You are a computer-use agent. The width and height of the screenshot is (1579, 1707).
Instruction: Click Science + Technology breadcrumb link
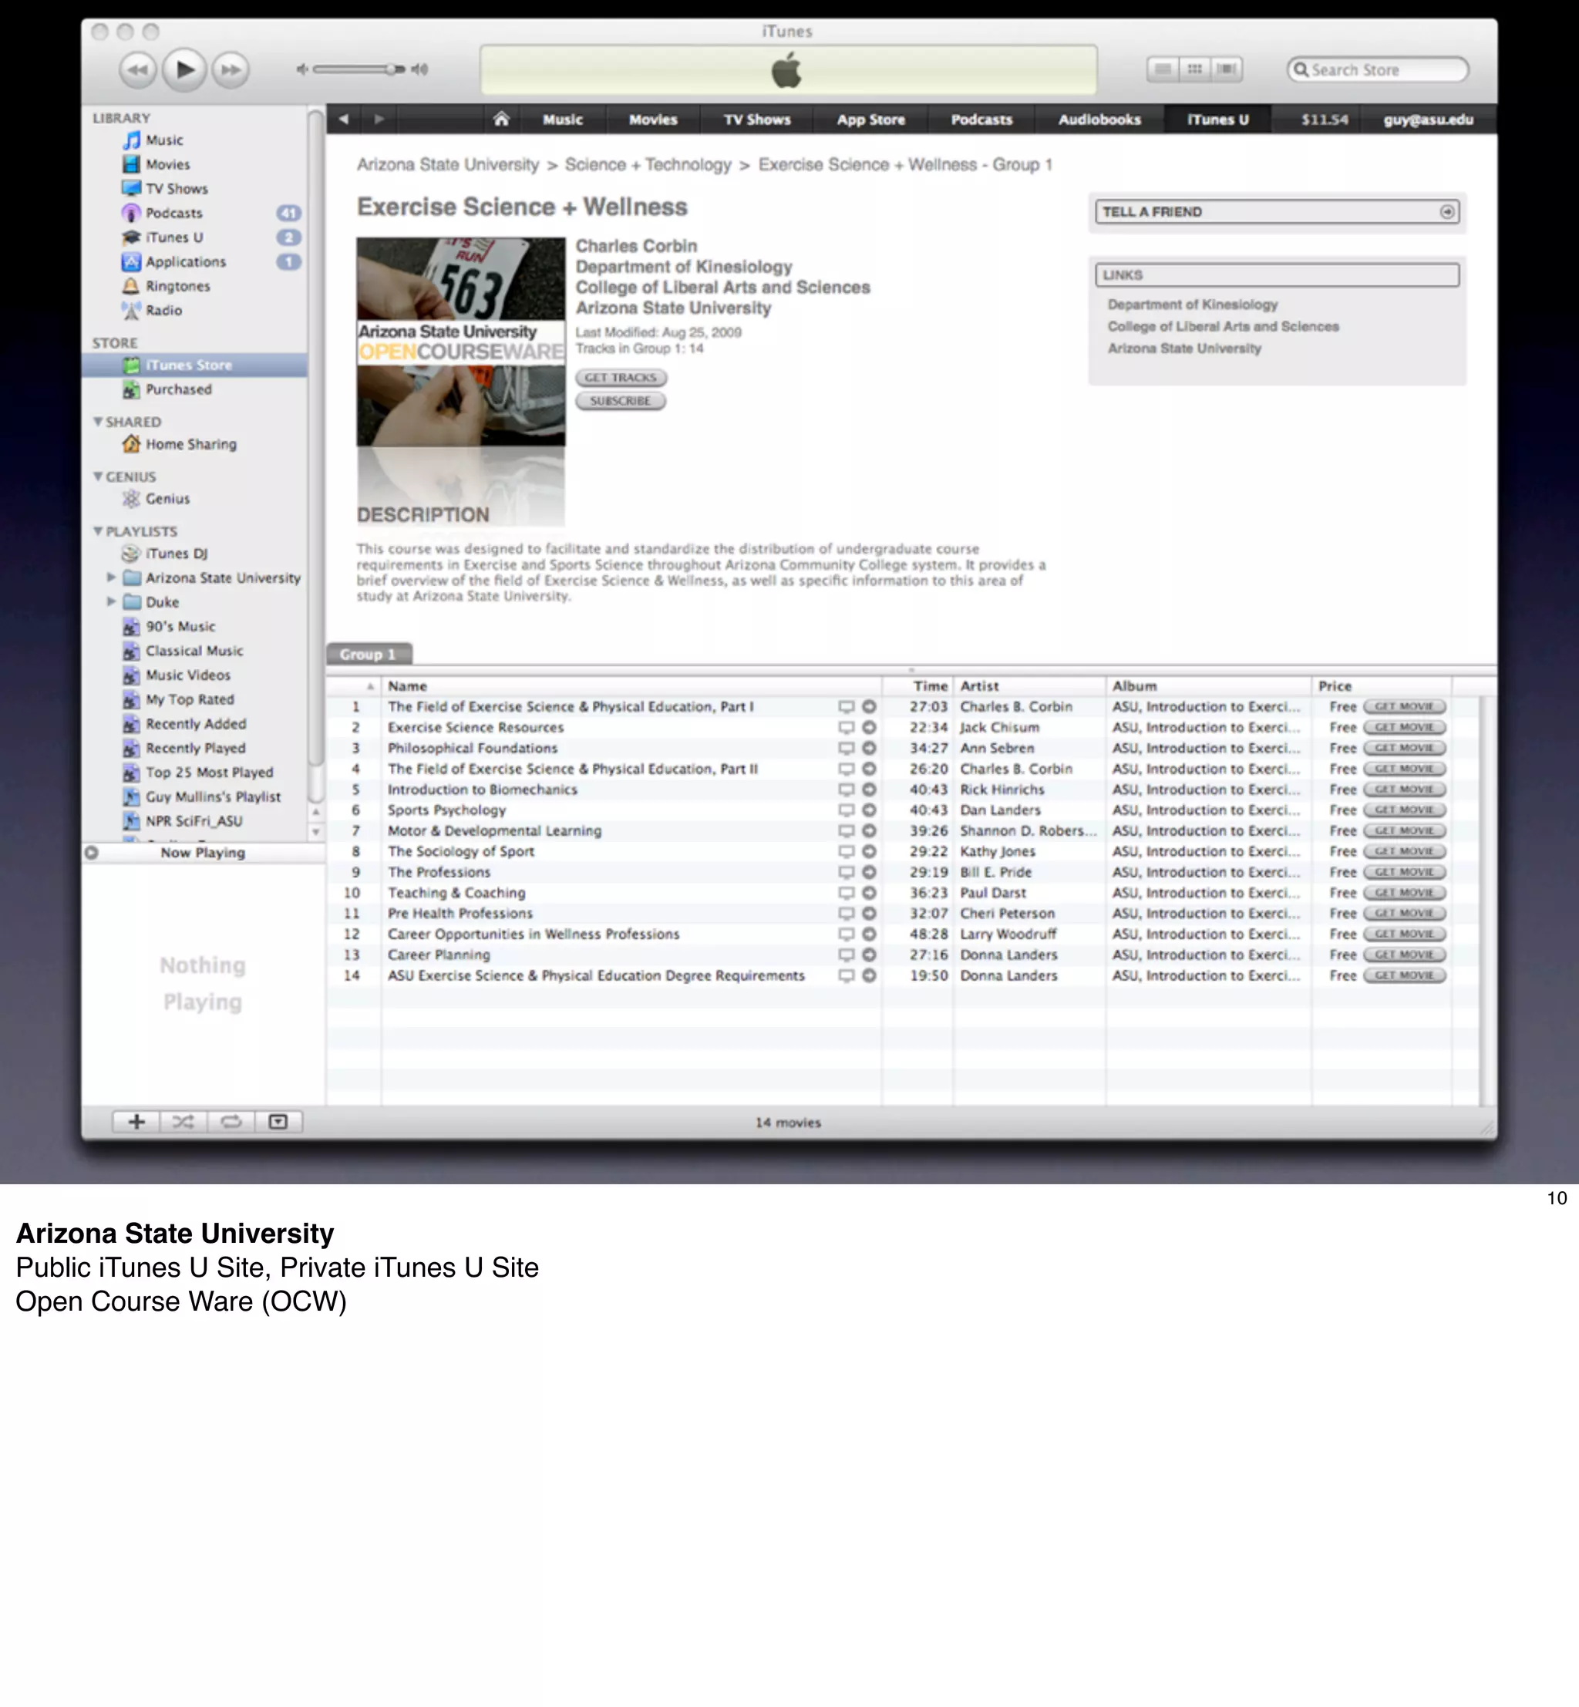[x=648, y=165]
